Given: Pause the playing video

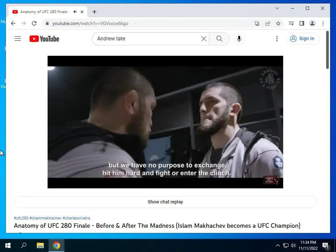Looking at the screenshot, I should [165, 122].
